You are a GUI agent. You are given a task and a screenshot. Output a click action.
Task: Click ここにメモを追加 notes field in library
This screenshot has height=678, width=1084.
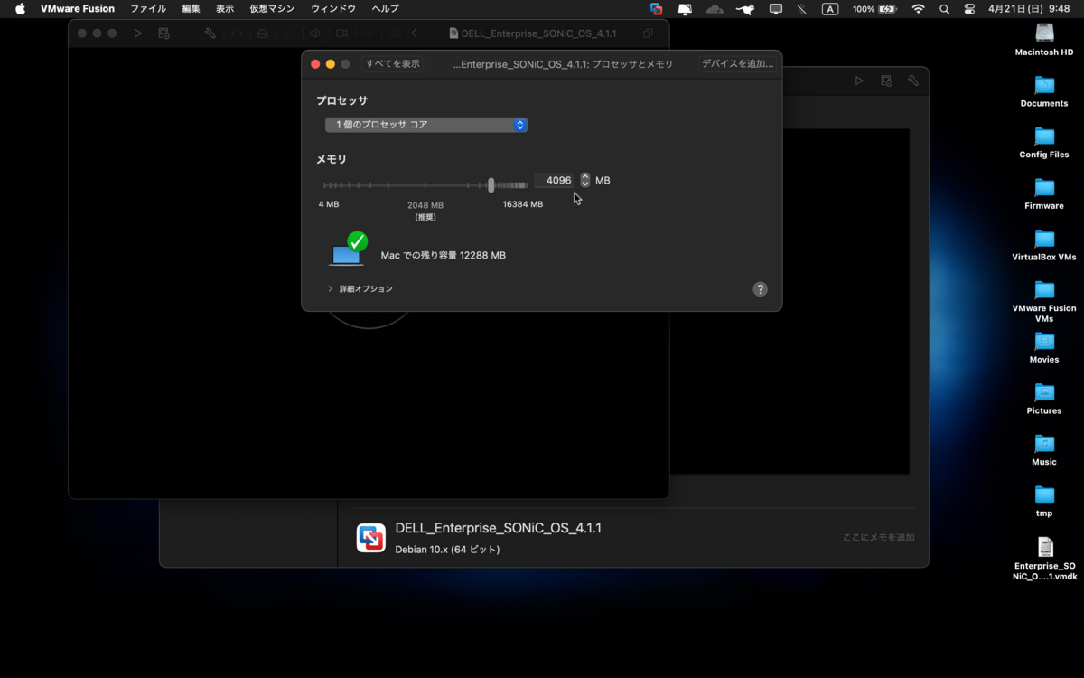click(x=878, y=537)
